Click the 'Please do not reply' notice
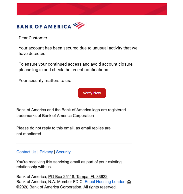This screenshot has height=194, width=183. point(64,131)
